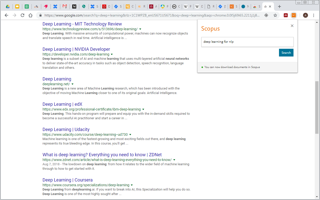The image size is (320, 200).
Task: Click the bookmark star in the address bar
Action: click(x=275, y=15)
